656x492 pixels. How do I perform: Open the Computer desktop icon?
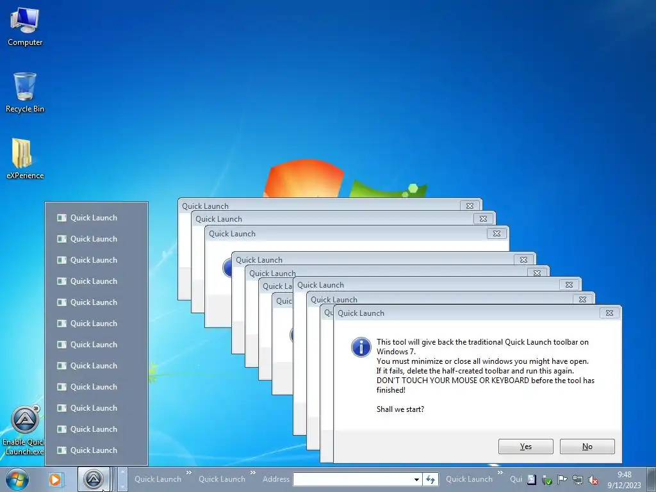pyautogui.click(x=25, y=26)
